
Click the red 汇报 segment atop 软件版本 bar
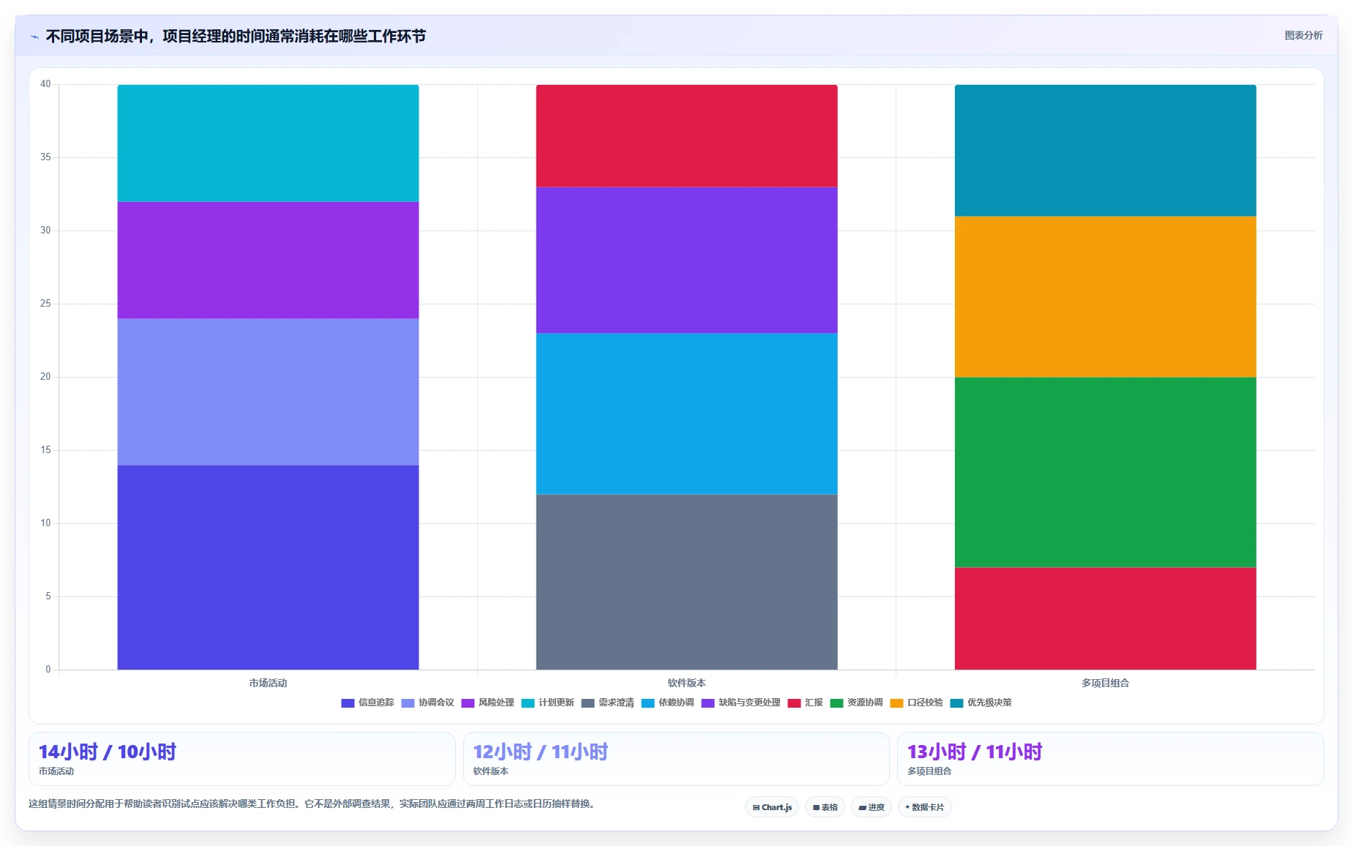pyautogui.click(x=686, y=136)
